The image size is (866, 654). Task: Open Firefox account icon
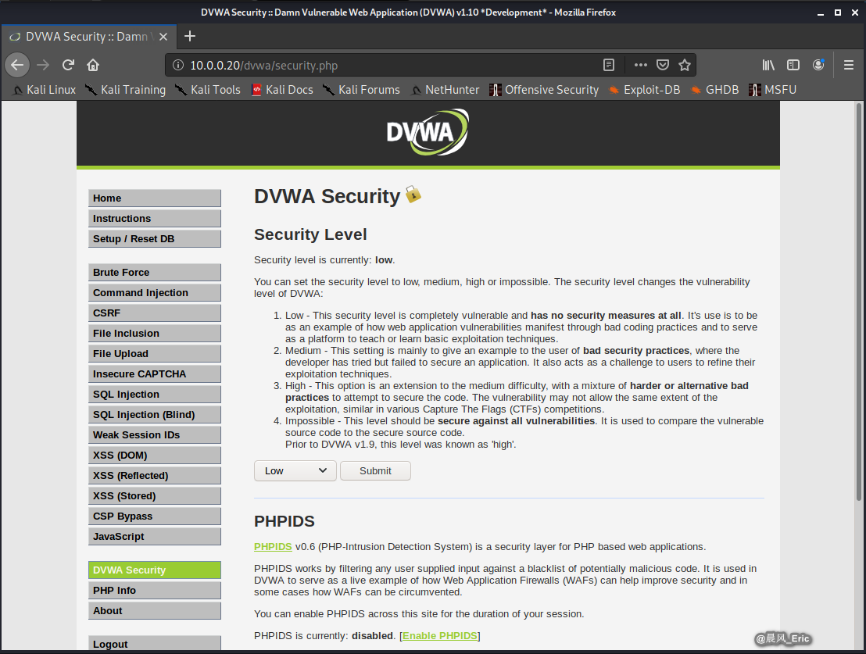pos(818,65)
